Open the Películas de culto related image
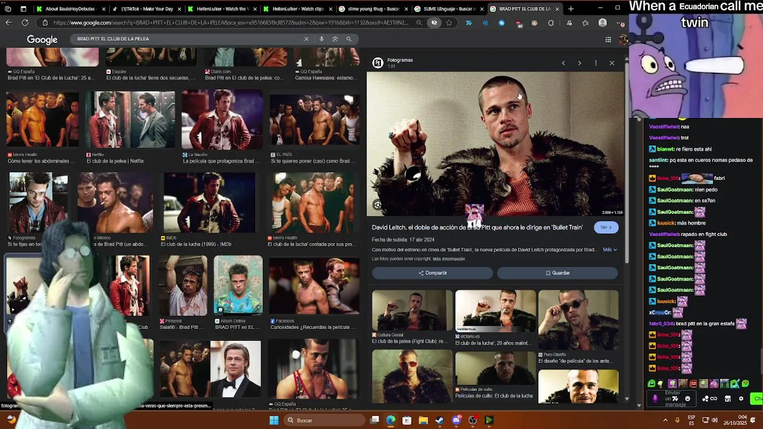The height and width of the screenshot is (429, 763). point(495,368)
